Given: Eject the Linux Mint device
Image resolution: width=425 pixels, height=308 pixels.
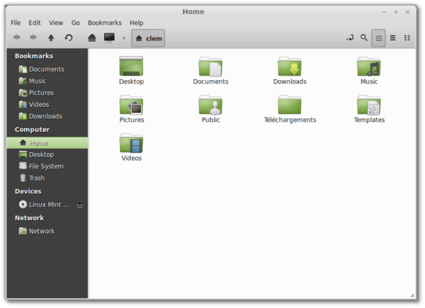Looking at the screenshot, I should pyautogui.click(x=79, y=205).
